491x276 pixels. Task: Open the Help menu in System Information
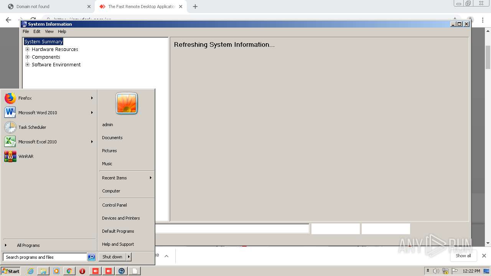(62, 31)
